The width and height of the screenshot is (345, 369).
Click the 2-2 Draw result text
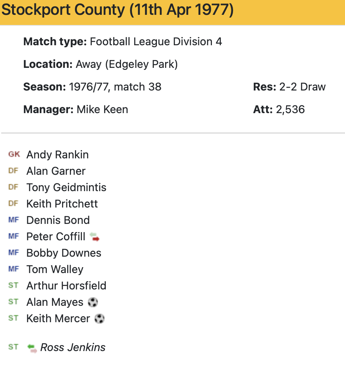[302, 87]
